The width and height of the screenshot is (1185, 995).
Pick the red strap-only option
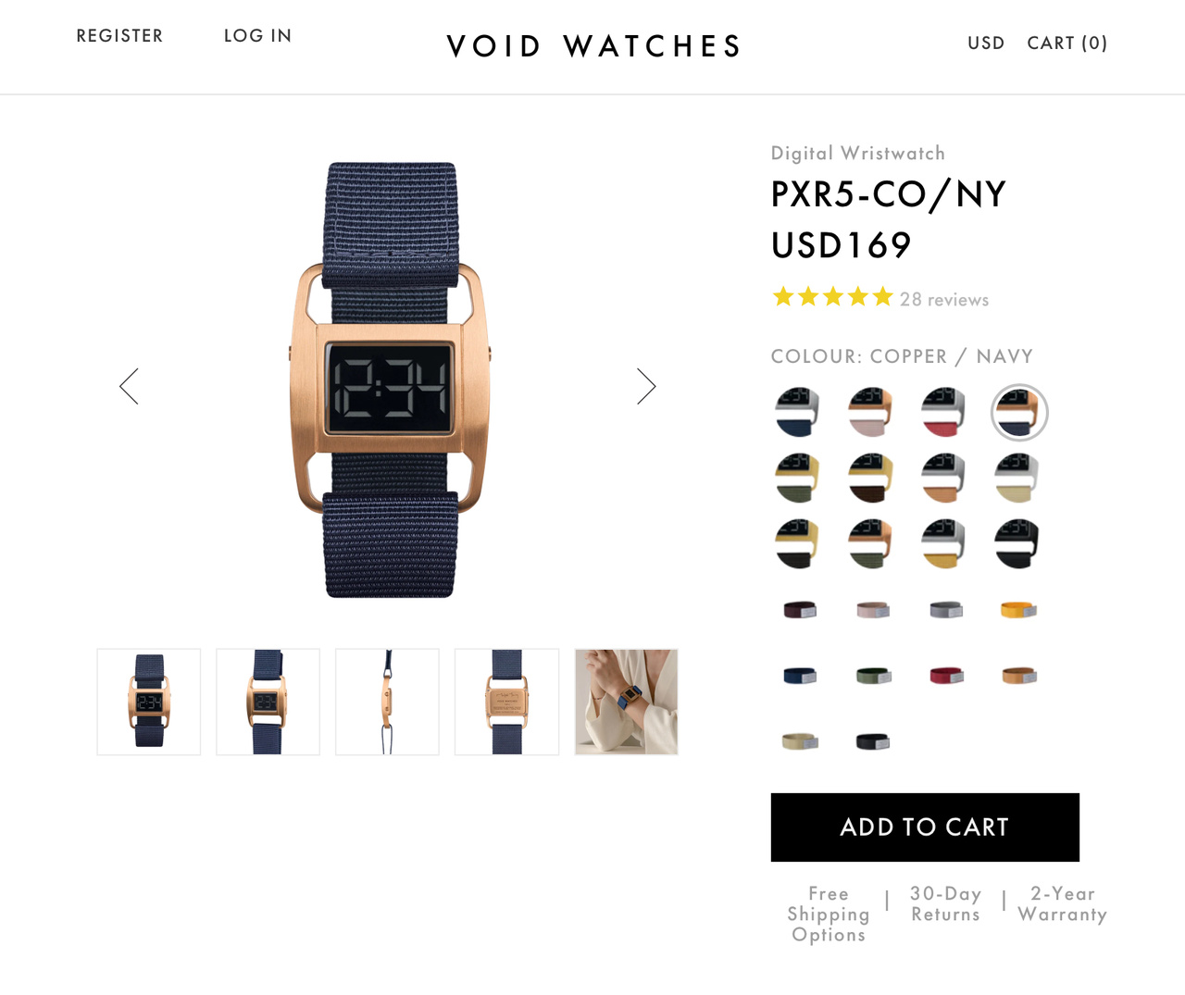(946, 676)
